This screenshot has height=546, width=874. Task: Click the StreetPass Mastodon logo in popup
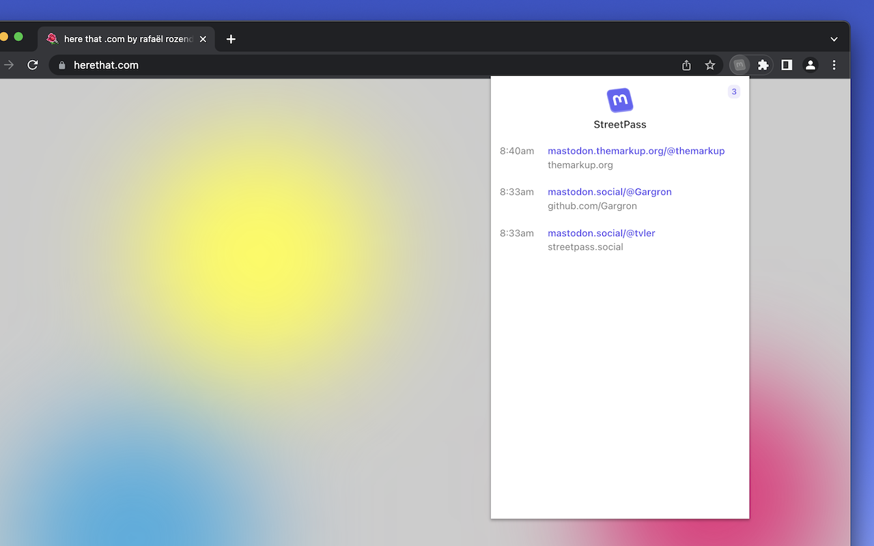coord(620,100)
